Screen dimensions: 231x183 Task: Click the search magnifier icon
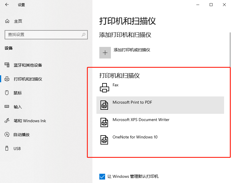coord(83,34)
